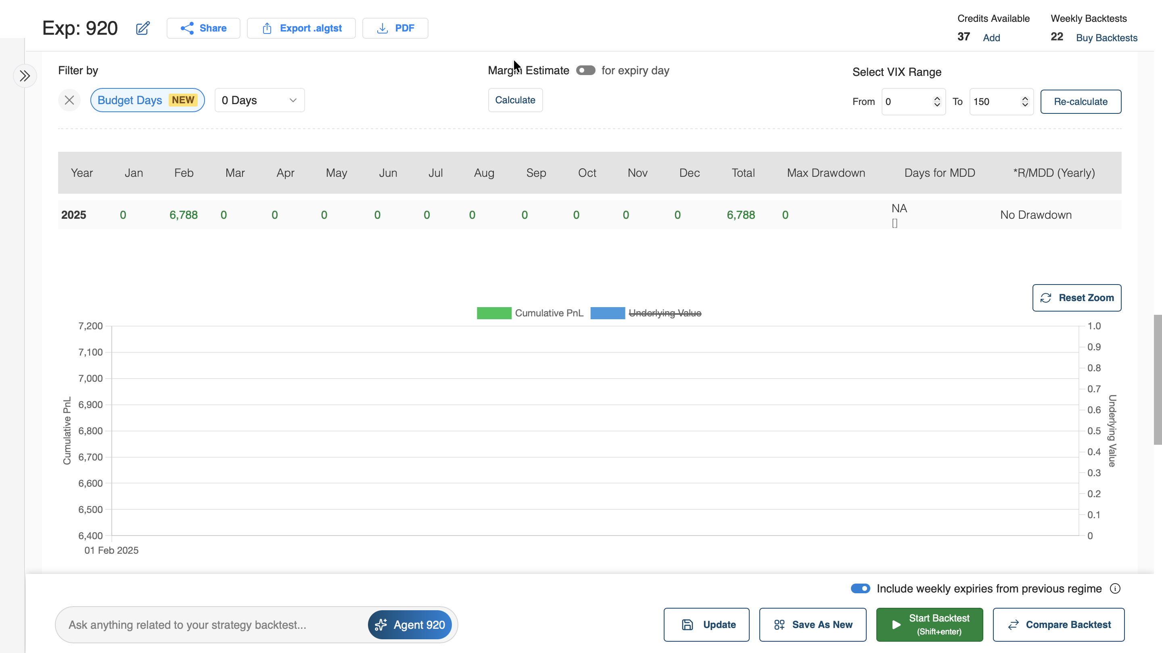The height and width of the screenshot is (653, 1162).
Task: Click the pencil edit icon beside Exp: 920
Action: click(x=142, y=28)
